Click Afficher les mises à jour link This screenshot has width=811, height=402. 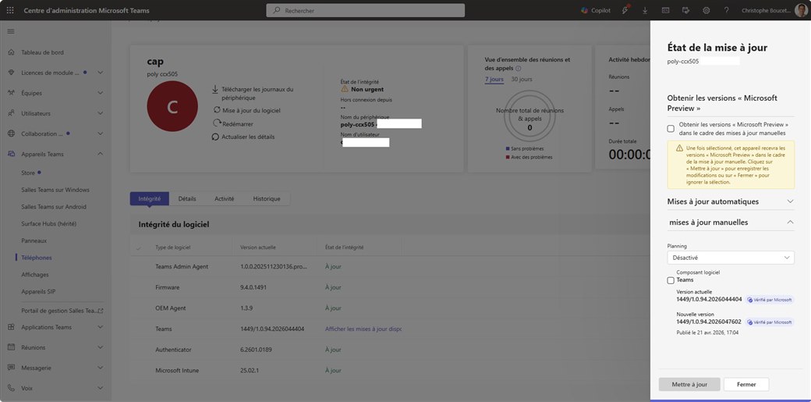(x=363, y=329)
